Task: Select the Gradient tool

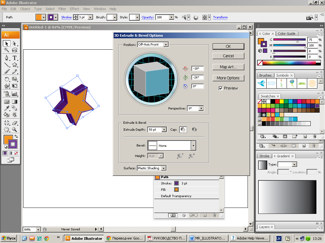Action: pos(14,102)
